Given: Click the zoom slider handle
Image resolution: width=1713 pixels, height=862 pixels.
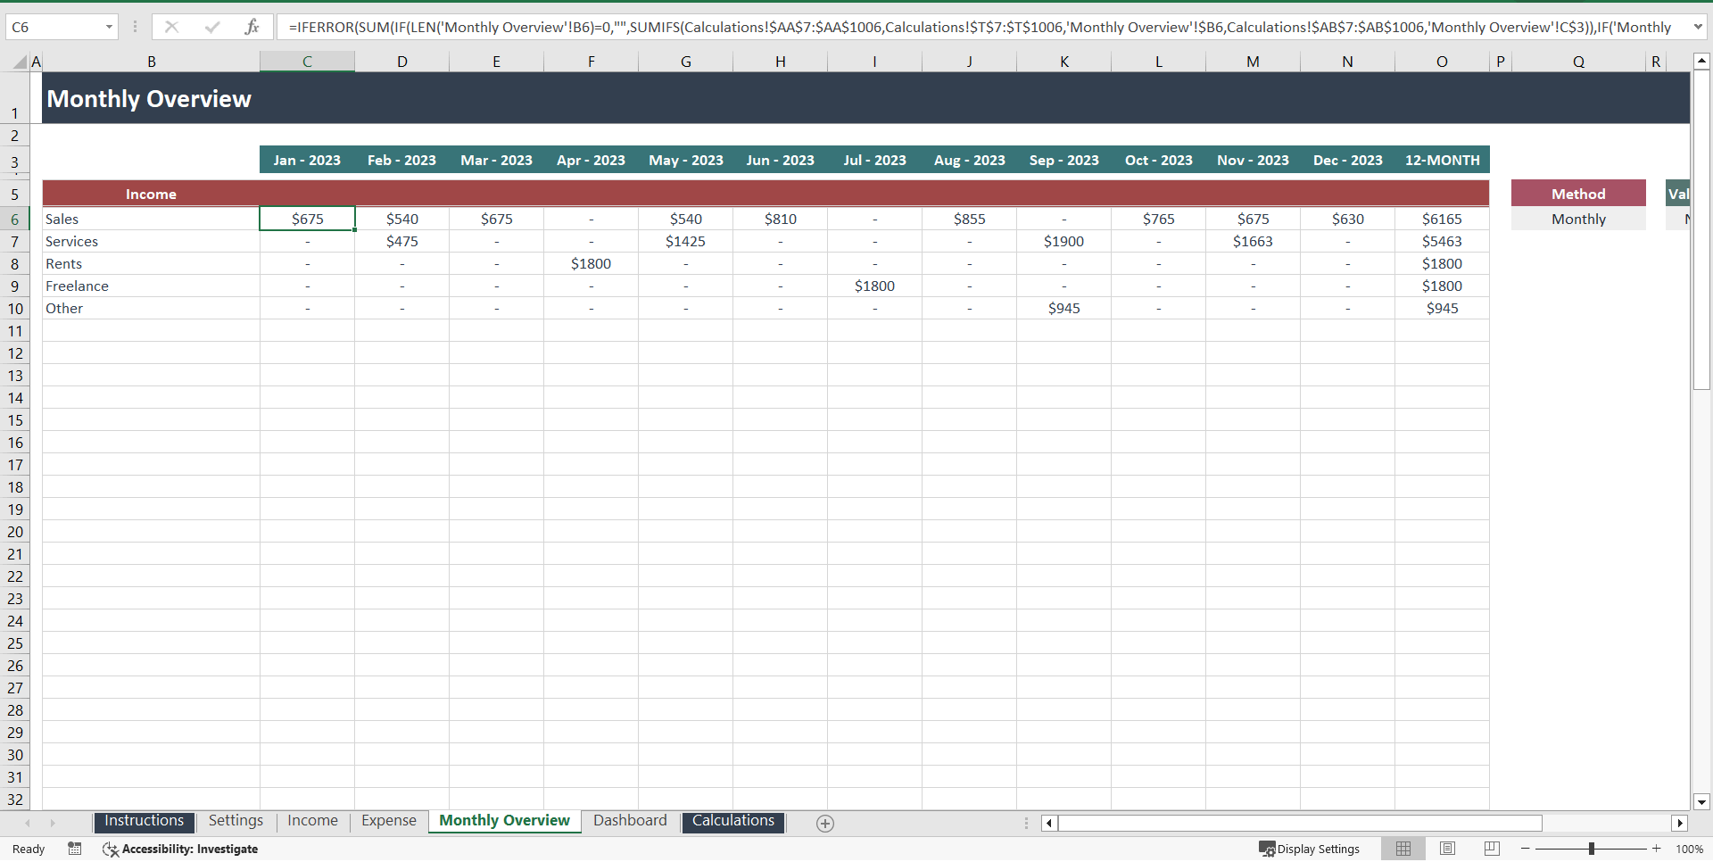Looking at the screenshot, I should pyautogui.click(x=1592, y=849).
